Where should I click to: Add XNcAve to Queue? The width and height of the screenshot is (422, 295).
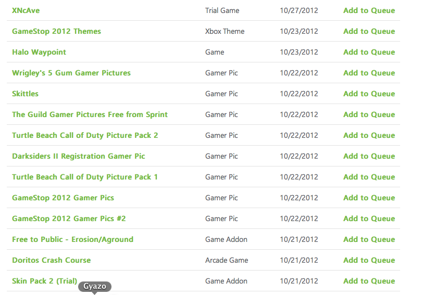[x=369, y=10]
